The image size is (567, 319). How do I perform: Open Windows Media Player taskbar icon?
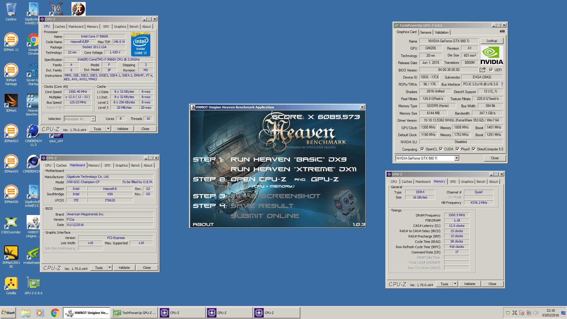tap(40, 313)
